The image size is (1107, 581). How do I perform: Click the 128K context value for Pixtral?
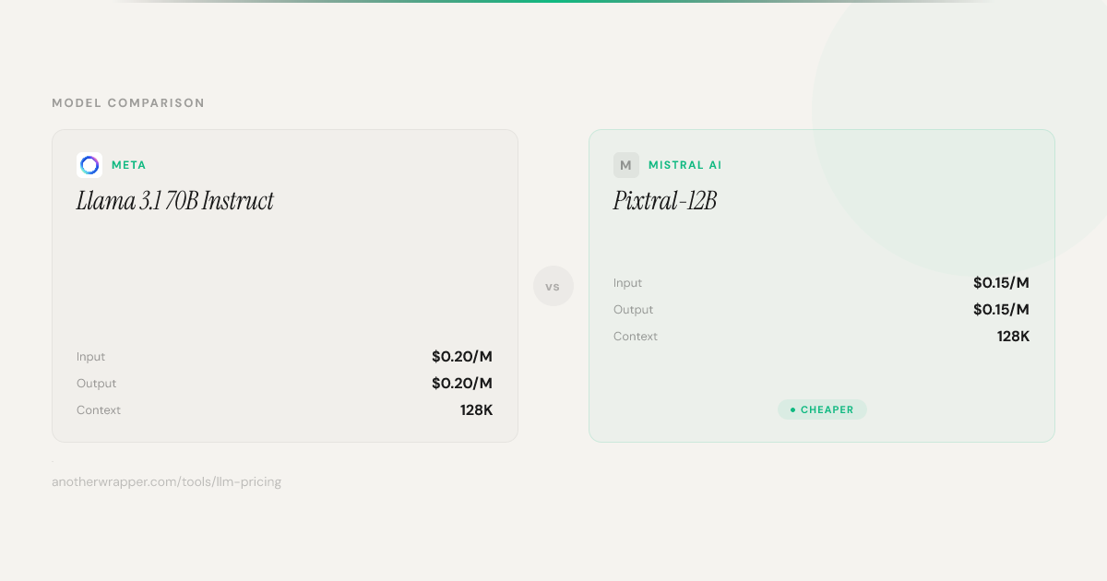pos(1013,337)
